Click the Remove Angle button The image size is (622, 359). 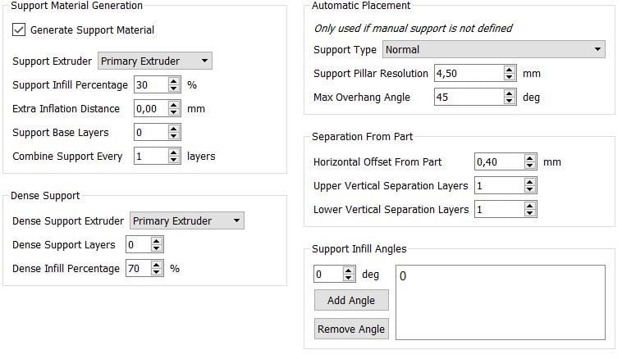point(350,329)
